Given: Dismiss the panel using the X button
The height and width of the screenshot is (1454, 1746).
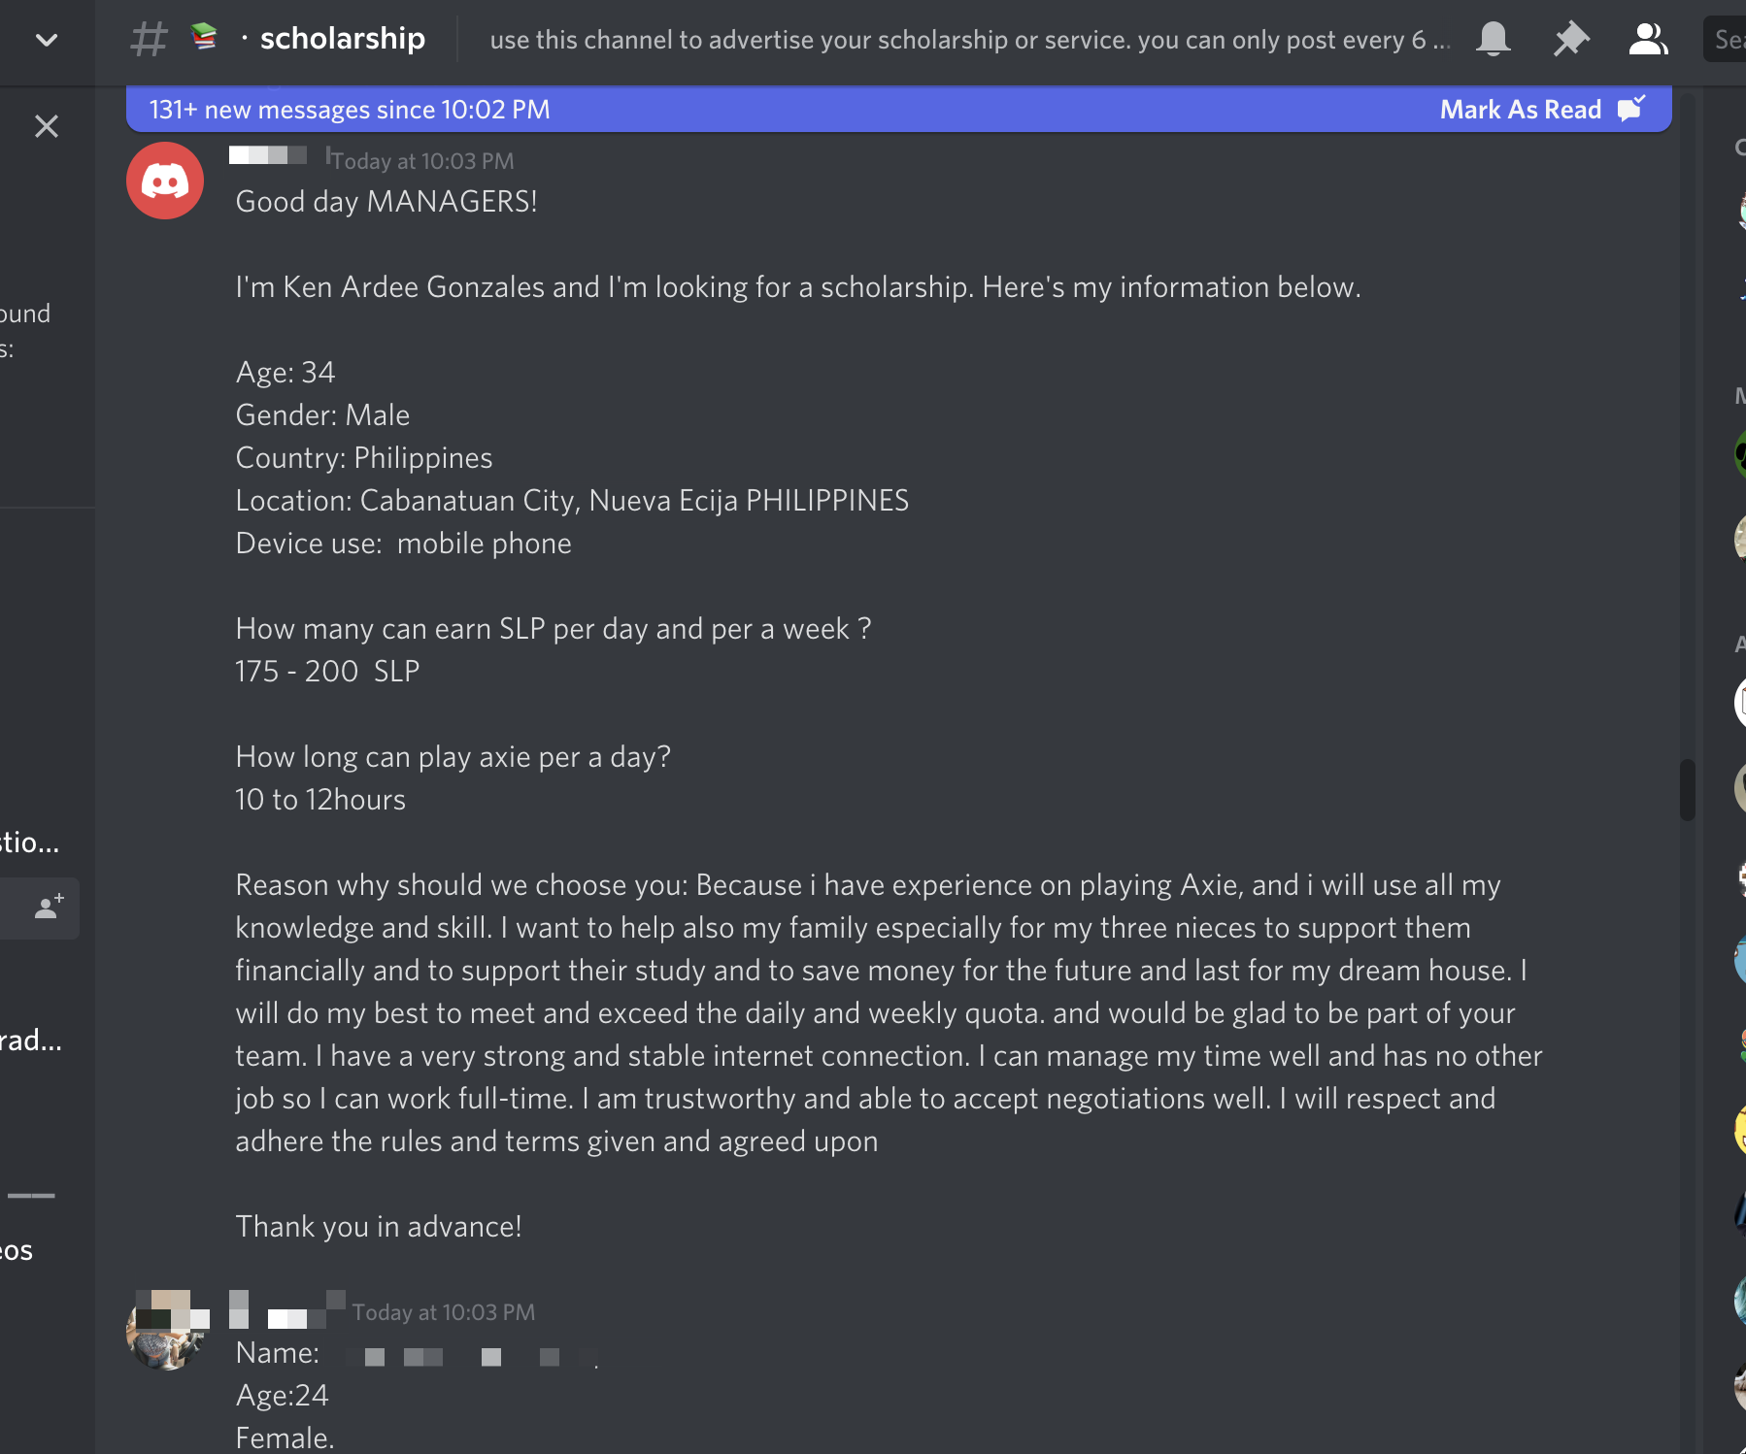Looking at the screenshot, I should pyautogui.click(x=47, y=126).
